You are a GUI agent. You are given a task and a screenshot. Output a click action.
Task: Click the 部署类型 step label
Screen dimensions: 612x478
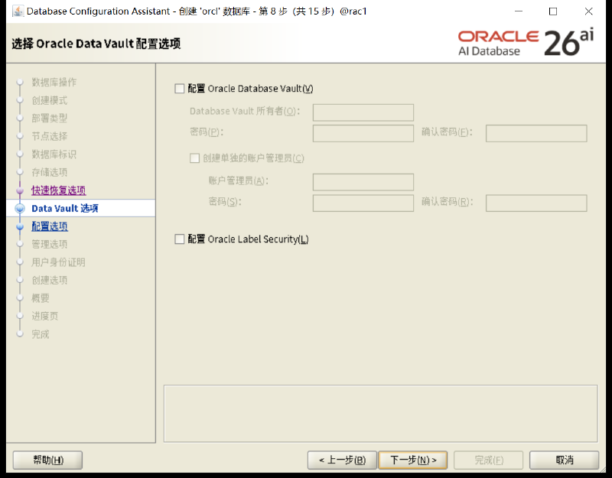50,119
